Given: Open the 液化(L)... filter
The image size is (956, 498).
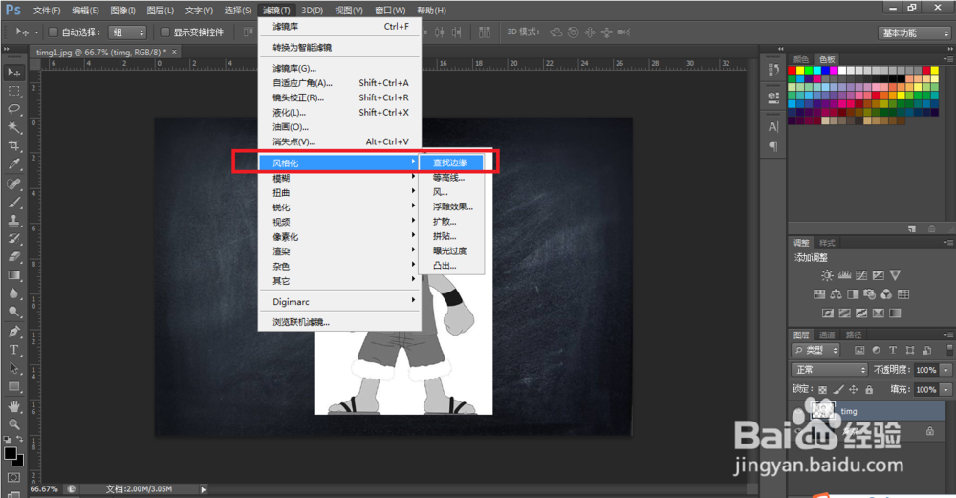Looking at the screenshot, I should coord(339,112).
